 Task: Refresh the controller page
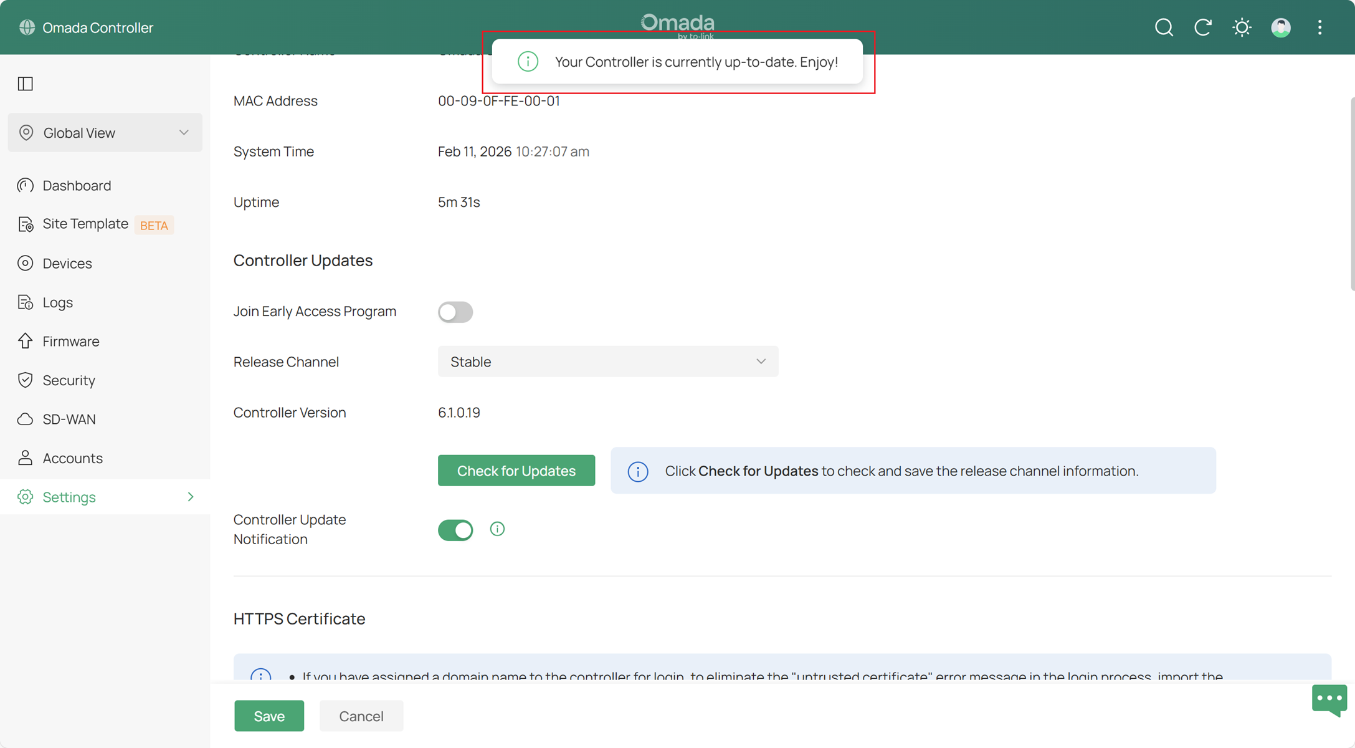(1202, 27)
